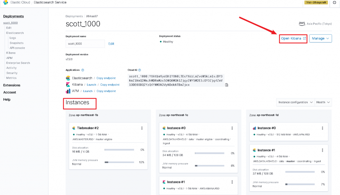Click the Kibana application icon
This screenshot has height=195, width=340.
coord(68,84)
